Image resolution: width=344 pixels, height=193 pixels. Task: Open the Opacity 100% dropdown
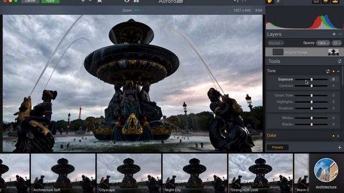(x=323, y=43)
